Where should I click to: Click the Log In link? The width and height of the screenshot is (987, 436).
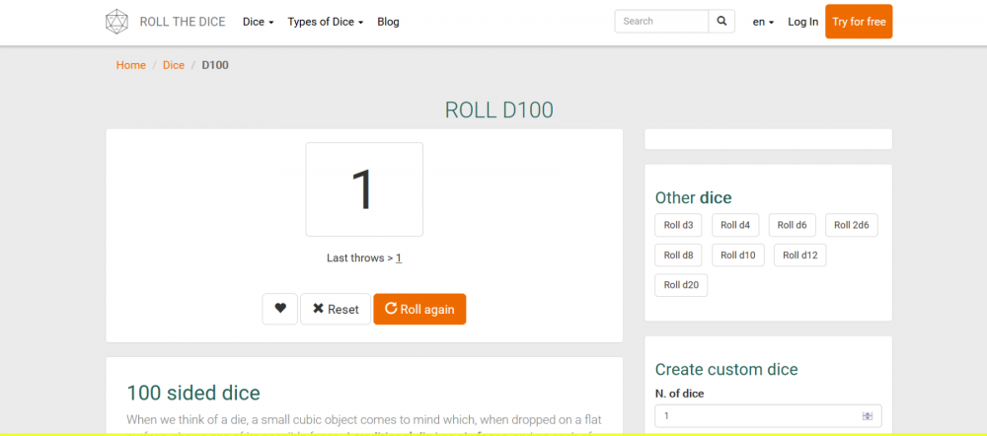pyautogui.click(x=802, y=22)
